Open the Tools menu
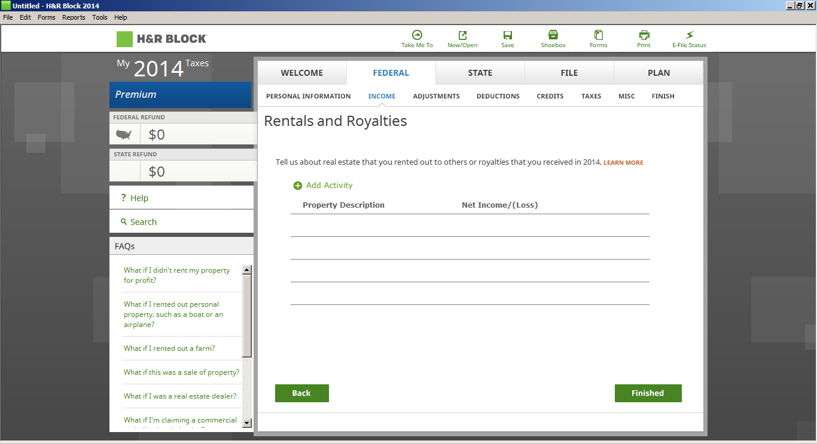817x444 pixels. [x=100, y=17]
